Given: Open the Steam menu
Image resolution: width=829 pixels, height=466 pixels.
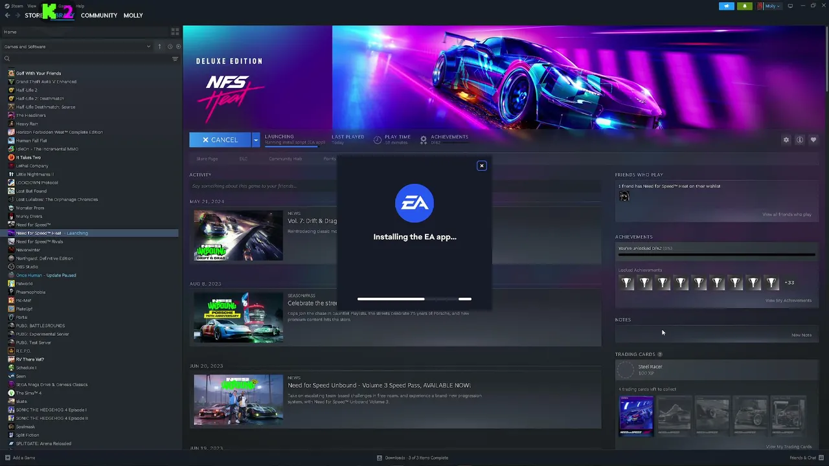Looking at the screenshot, I should click(x=14, y=6).
